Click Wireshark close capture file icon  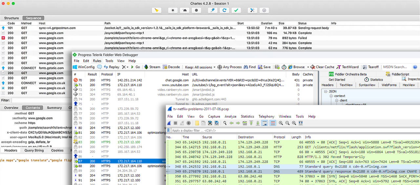(210, 123)
